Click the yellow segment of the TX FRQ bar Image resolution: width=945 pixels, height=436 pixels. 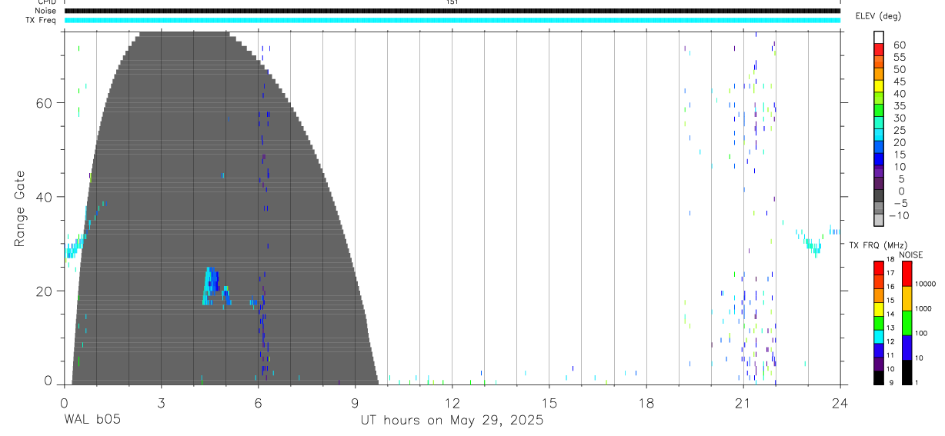[879, 309]
